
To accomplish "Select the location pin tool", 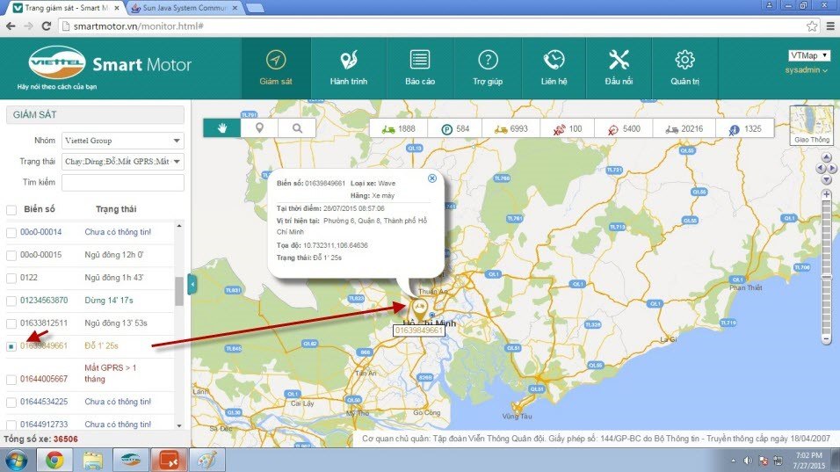I will pos(260,128).
